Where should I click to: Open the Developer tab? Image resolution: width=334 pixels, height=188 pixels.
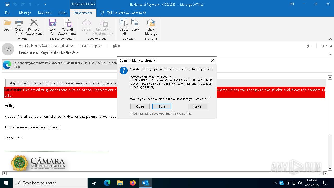point(45,13)
